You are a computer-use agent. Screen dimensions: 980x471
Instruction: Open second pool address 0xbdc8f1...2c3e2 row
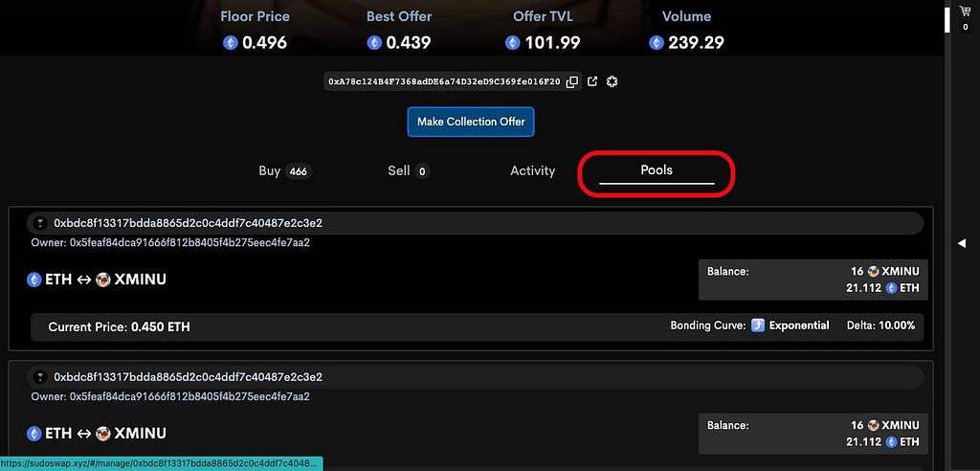(475, 377)
